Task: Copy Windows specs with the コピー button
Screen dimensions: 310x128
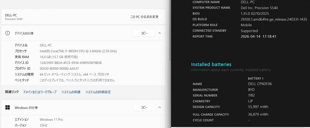Action: (144, 108)
